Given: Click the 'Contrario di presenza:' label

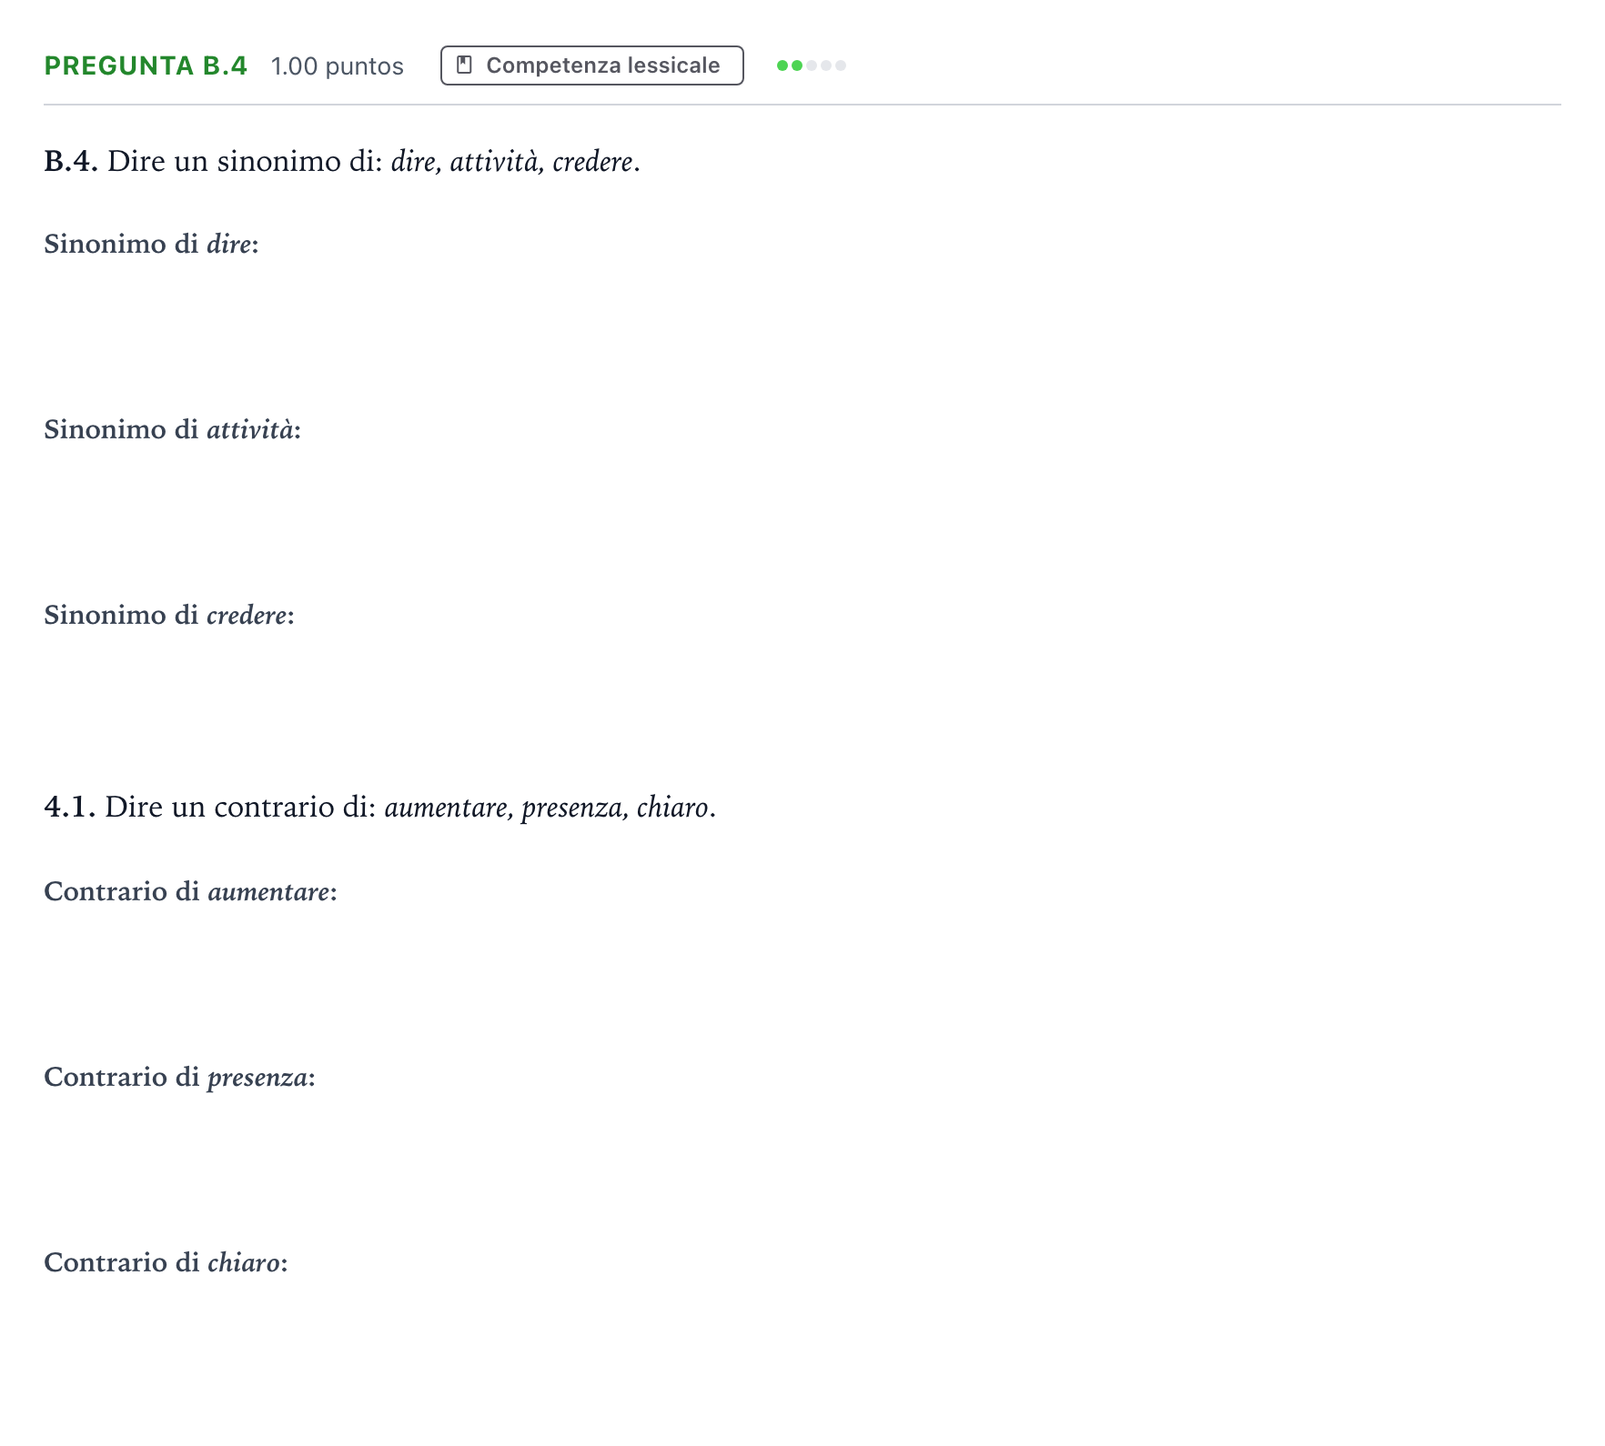Looking at the screenshot, I should (x=179, y=1077).
